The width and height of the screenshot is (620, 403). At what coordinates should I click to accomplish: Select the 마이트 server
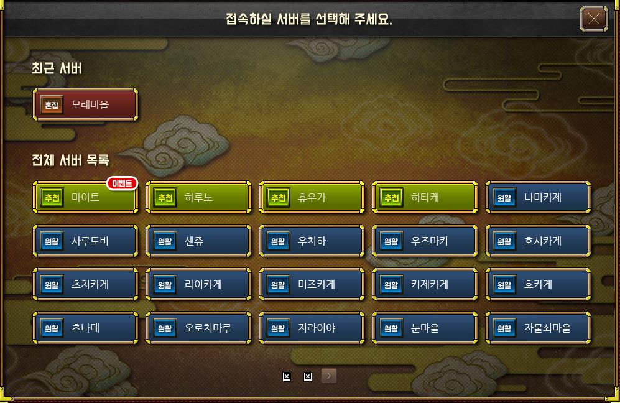pos(85,197)
